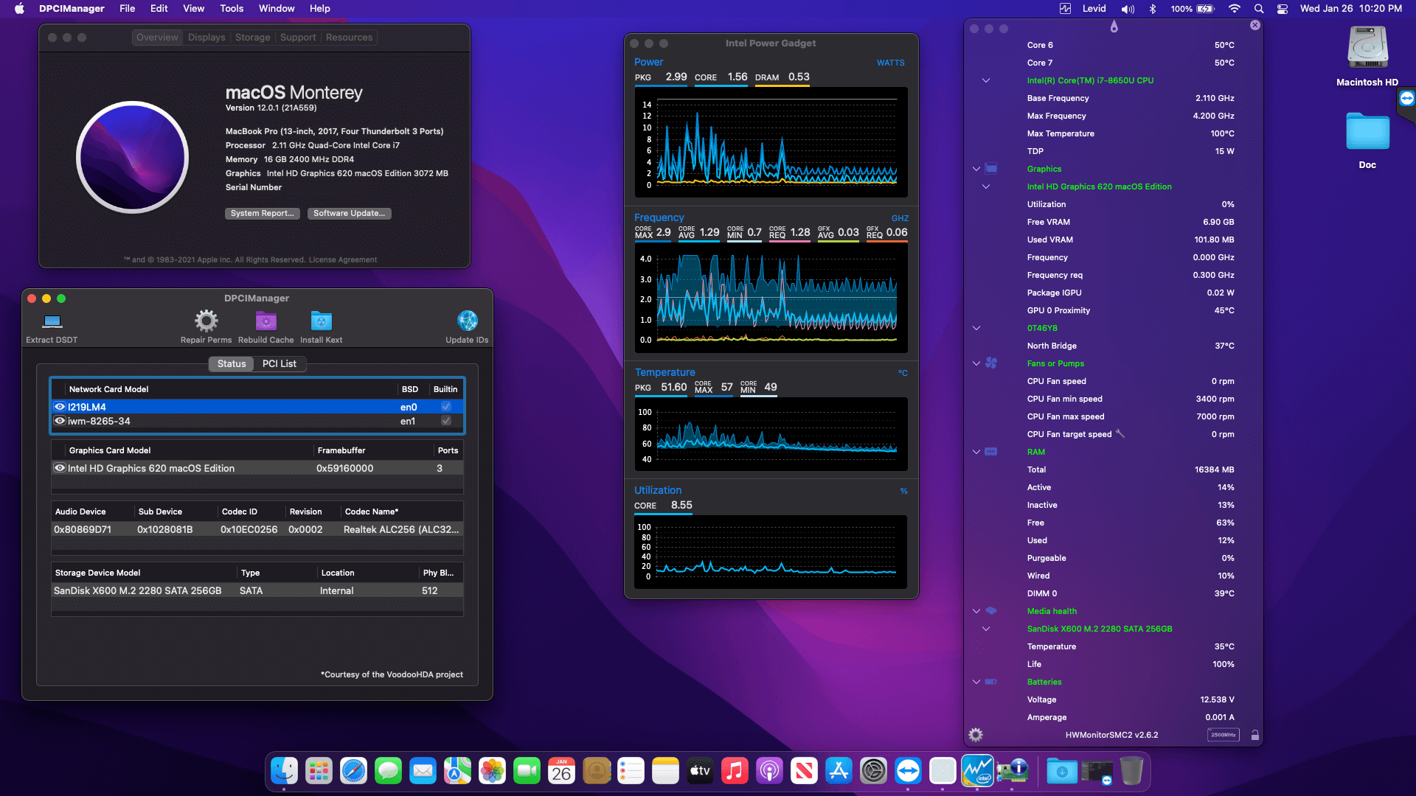Open HWMonitorSMC2 settings gear

976,735
